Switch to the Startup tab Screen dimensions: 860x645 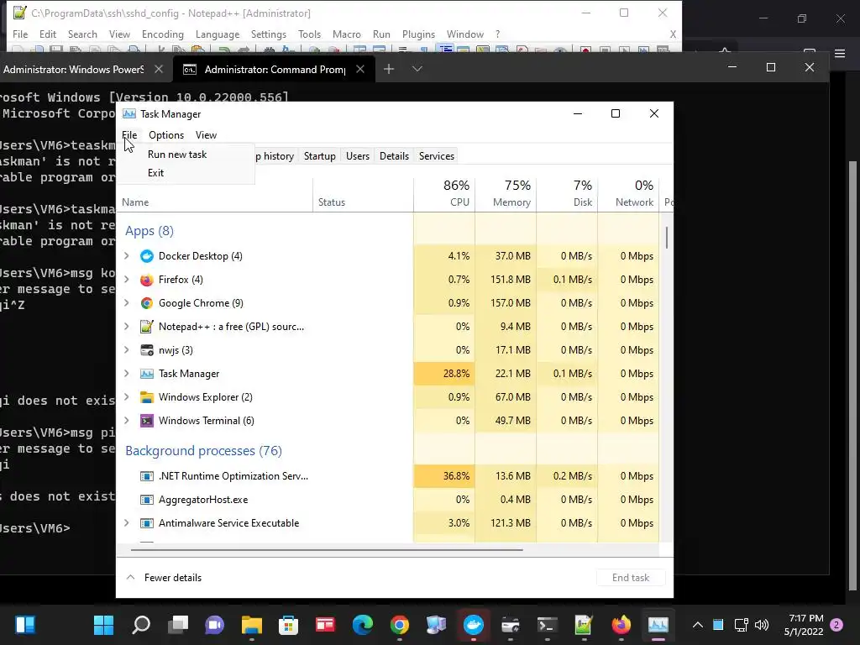tap(320, 156)
